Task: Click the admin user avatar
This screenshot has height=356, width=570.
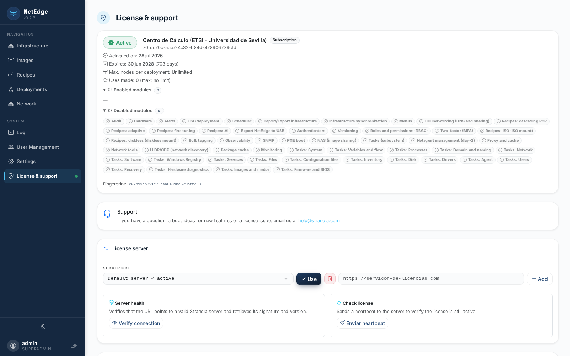Action: [x=13, y=346]
